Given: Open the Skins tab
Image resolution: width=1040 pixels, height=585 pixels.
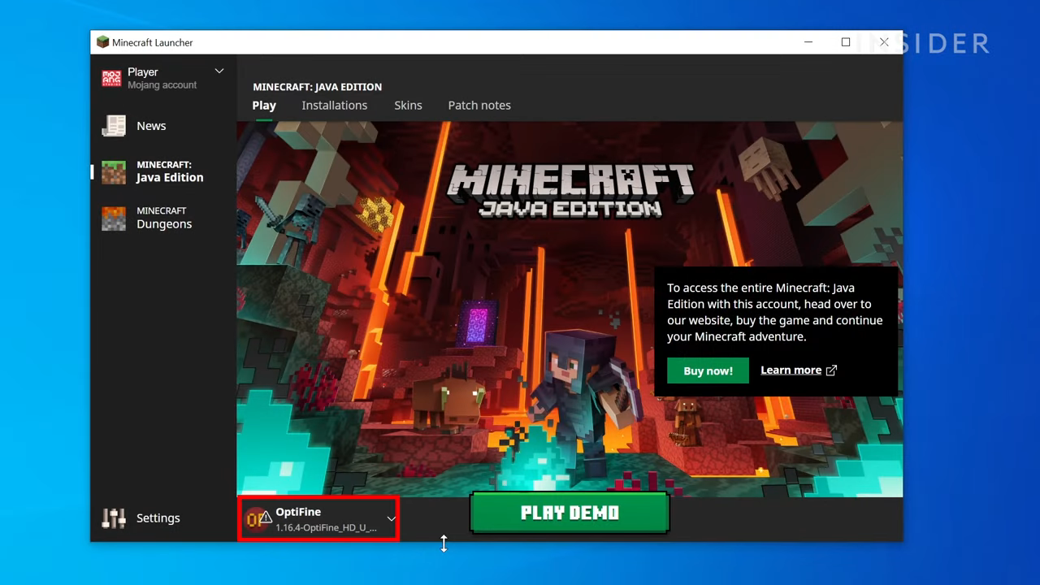Looking at the screenshot, I should [x=408, y=105].
